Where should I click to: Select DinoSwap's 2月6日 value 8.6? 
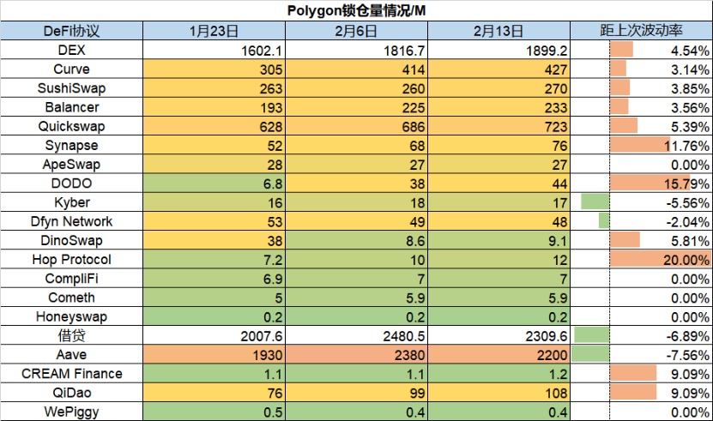point(357,240)
